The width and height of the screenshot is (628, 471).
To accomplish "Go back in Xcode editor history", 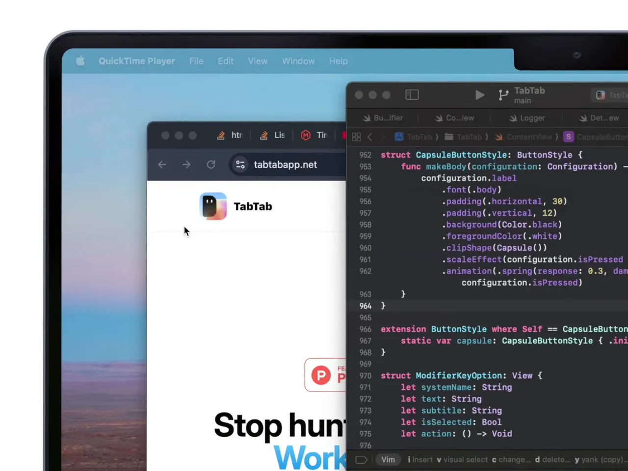I will (370, 137).
